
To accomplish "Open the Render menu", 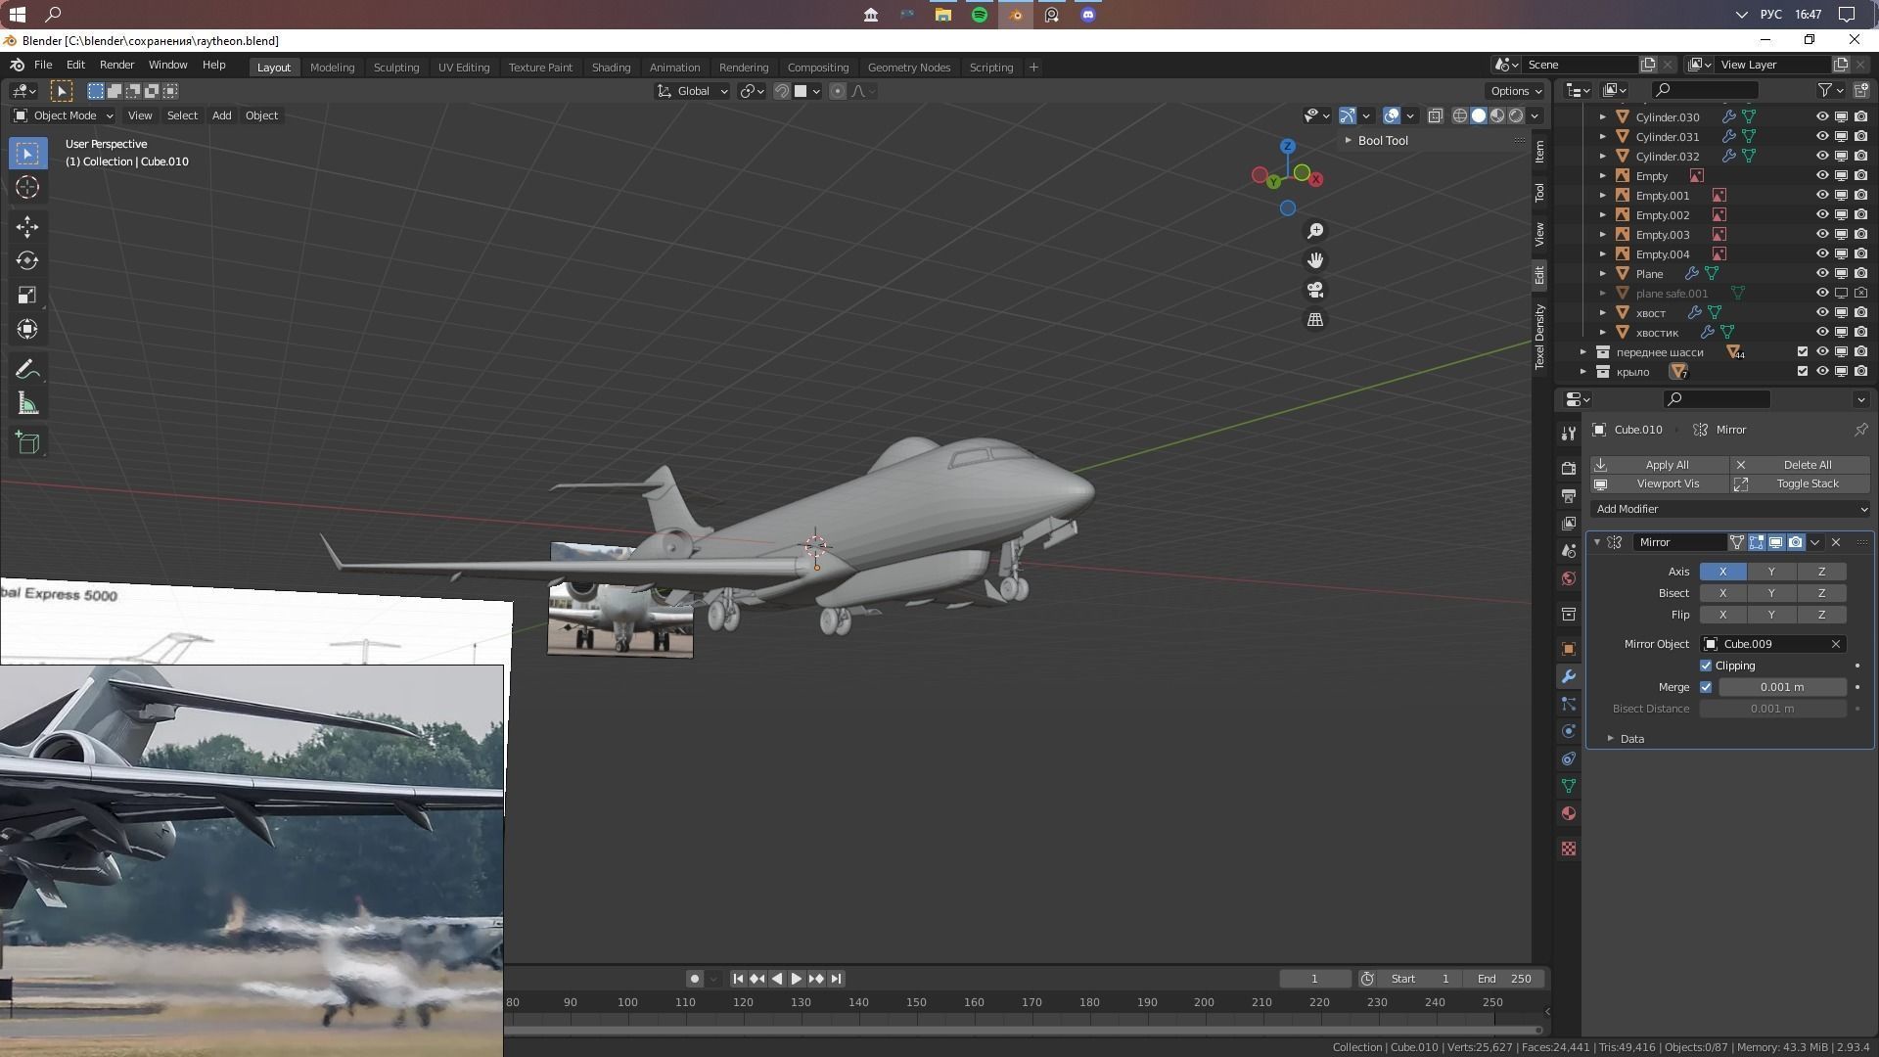I will tap(116, 66).
